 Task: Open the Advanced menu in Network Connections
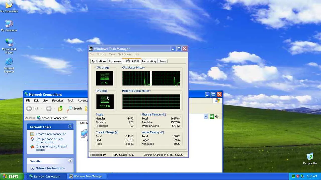[x=83, y=100]
